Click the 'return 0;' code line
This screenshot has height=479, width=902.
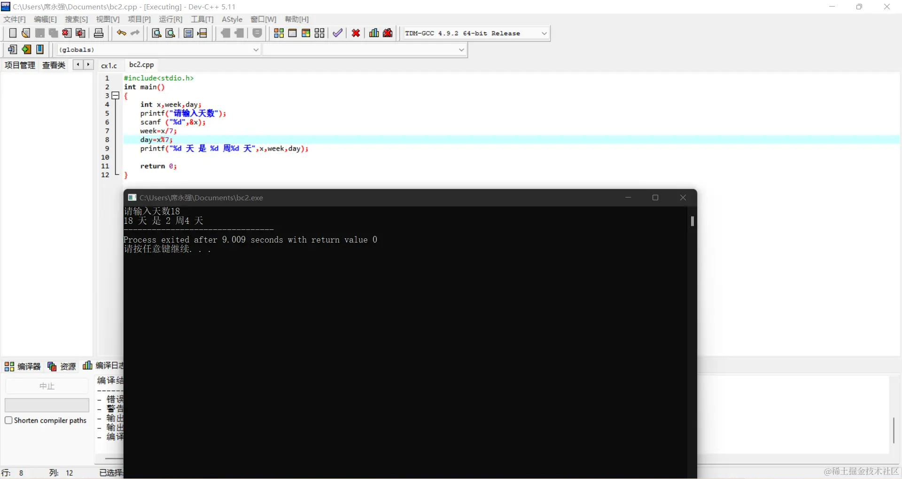click(158, 166)
